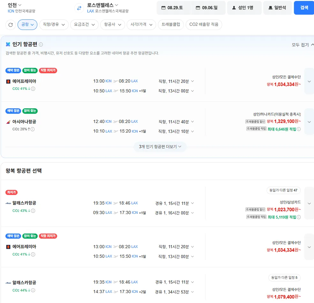Open the 인천 departure city dropdown
Screen dimensions: 314x303
click(x=14, y=5)
